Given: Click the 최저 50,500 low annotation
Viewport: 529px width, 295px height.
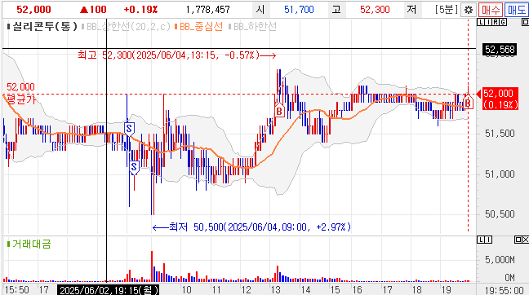Looking at the screenshot, I should pyautogui.click(x=251, y=227).
